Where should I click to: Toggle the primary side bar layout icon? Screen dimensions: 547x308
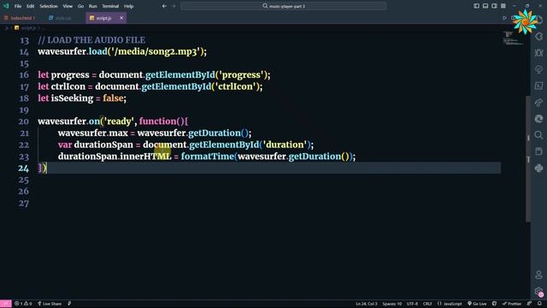(x=477, y=6)
